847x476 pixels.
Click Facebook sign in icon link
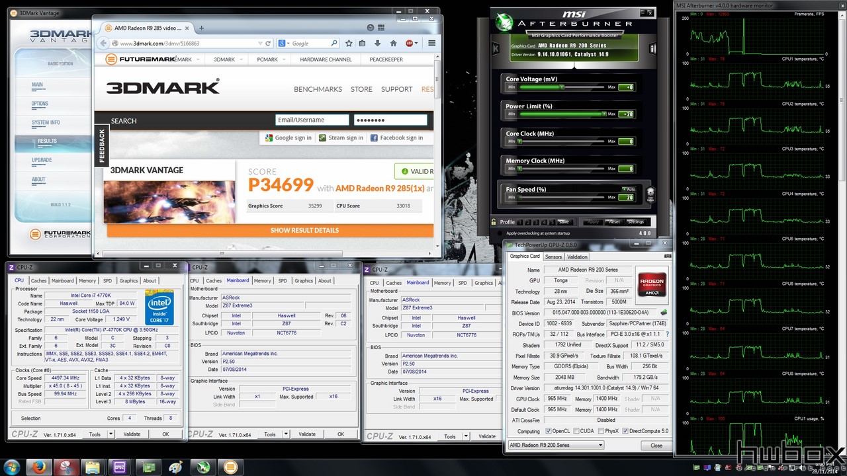click(x=396, y=138)
